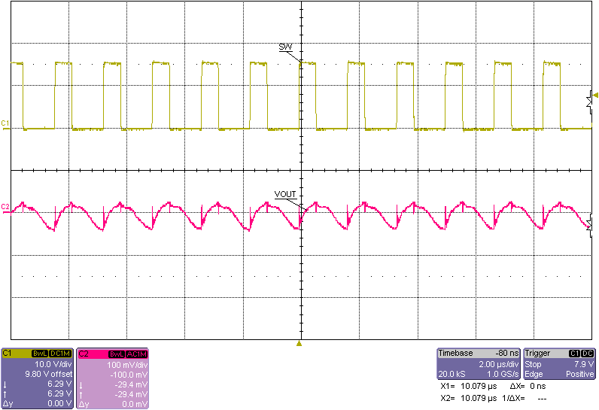Screen dimensions: 599x410
Task: Click the BwL badge in the C1 box
Action: tap(40, 354)
